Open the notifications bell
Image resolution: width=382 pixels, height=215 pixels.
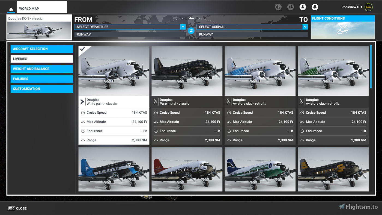pos(315,7)
